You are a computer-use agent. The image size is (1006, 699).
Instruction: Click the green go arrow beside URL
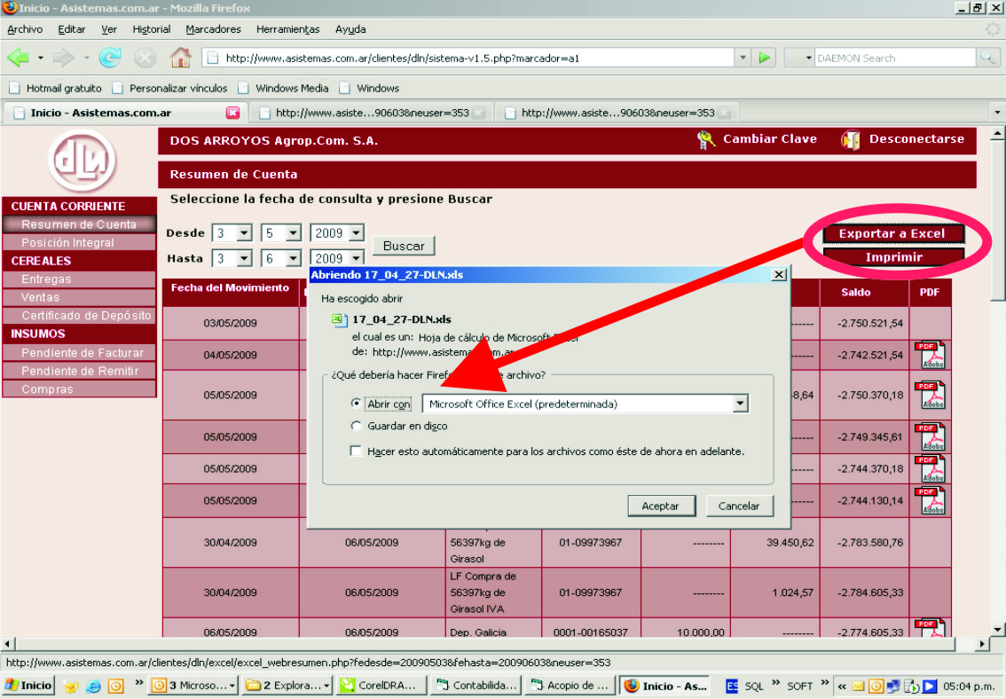click(x=764, y=58)
